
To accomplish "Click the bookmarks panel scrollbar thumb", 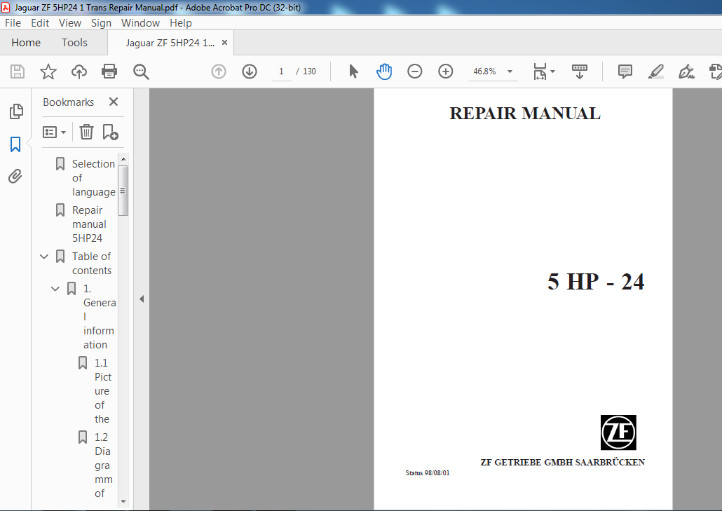I will (x=123, y=191).
